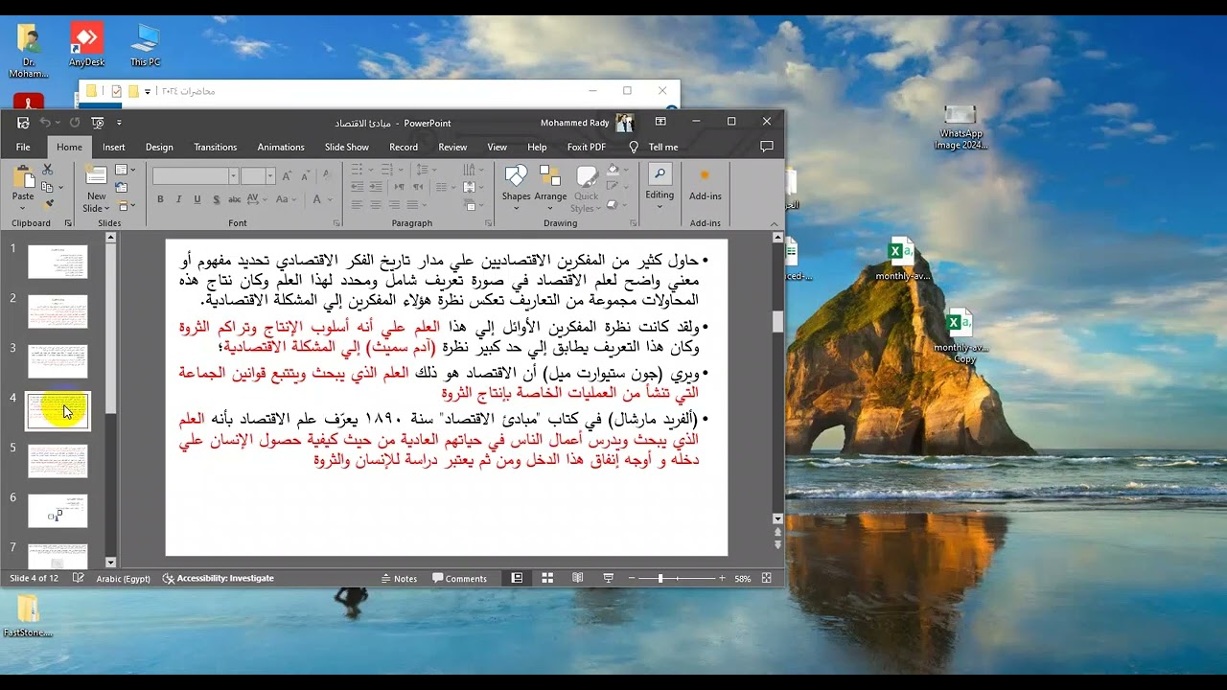Go to the Slide Show tab
This screenshot has height=690, width=1227.
tap(347, 147)
